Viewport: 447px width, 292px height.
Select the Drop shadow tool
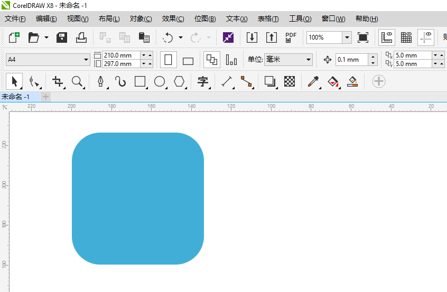[x=270, y=81]
